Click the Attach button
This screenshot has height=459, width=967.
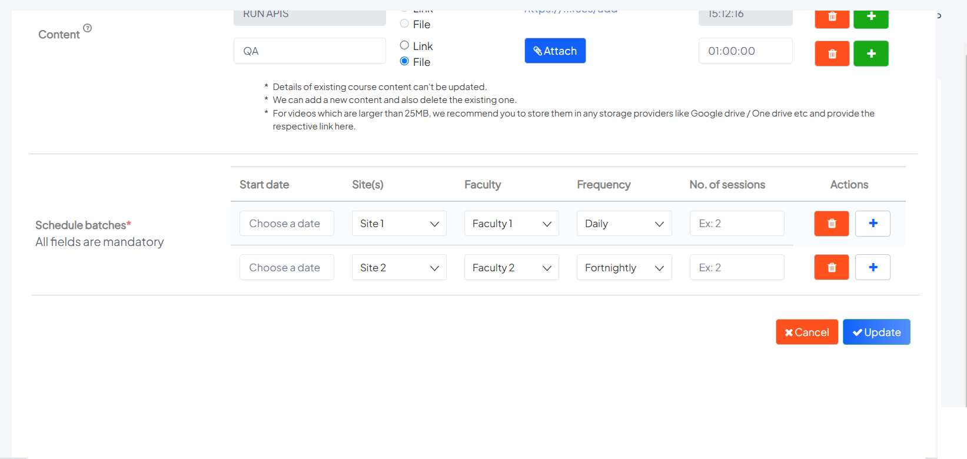[554, 51]
